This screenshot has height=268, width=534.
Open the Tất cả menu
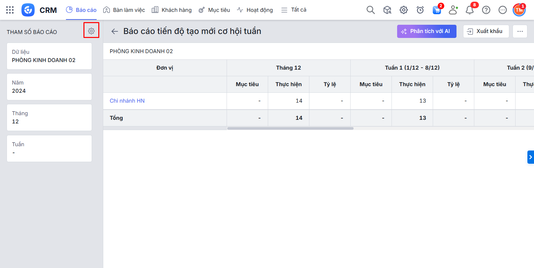click(294, 10)
